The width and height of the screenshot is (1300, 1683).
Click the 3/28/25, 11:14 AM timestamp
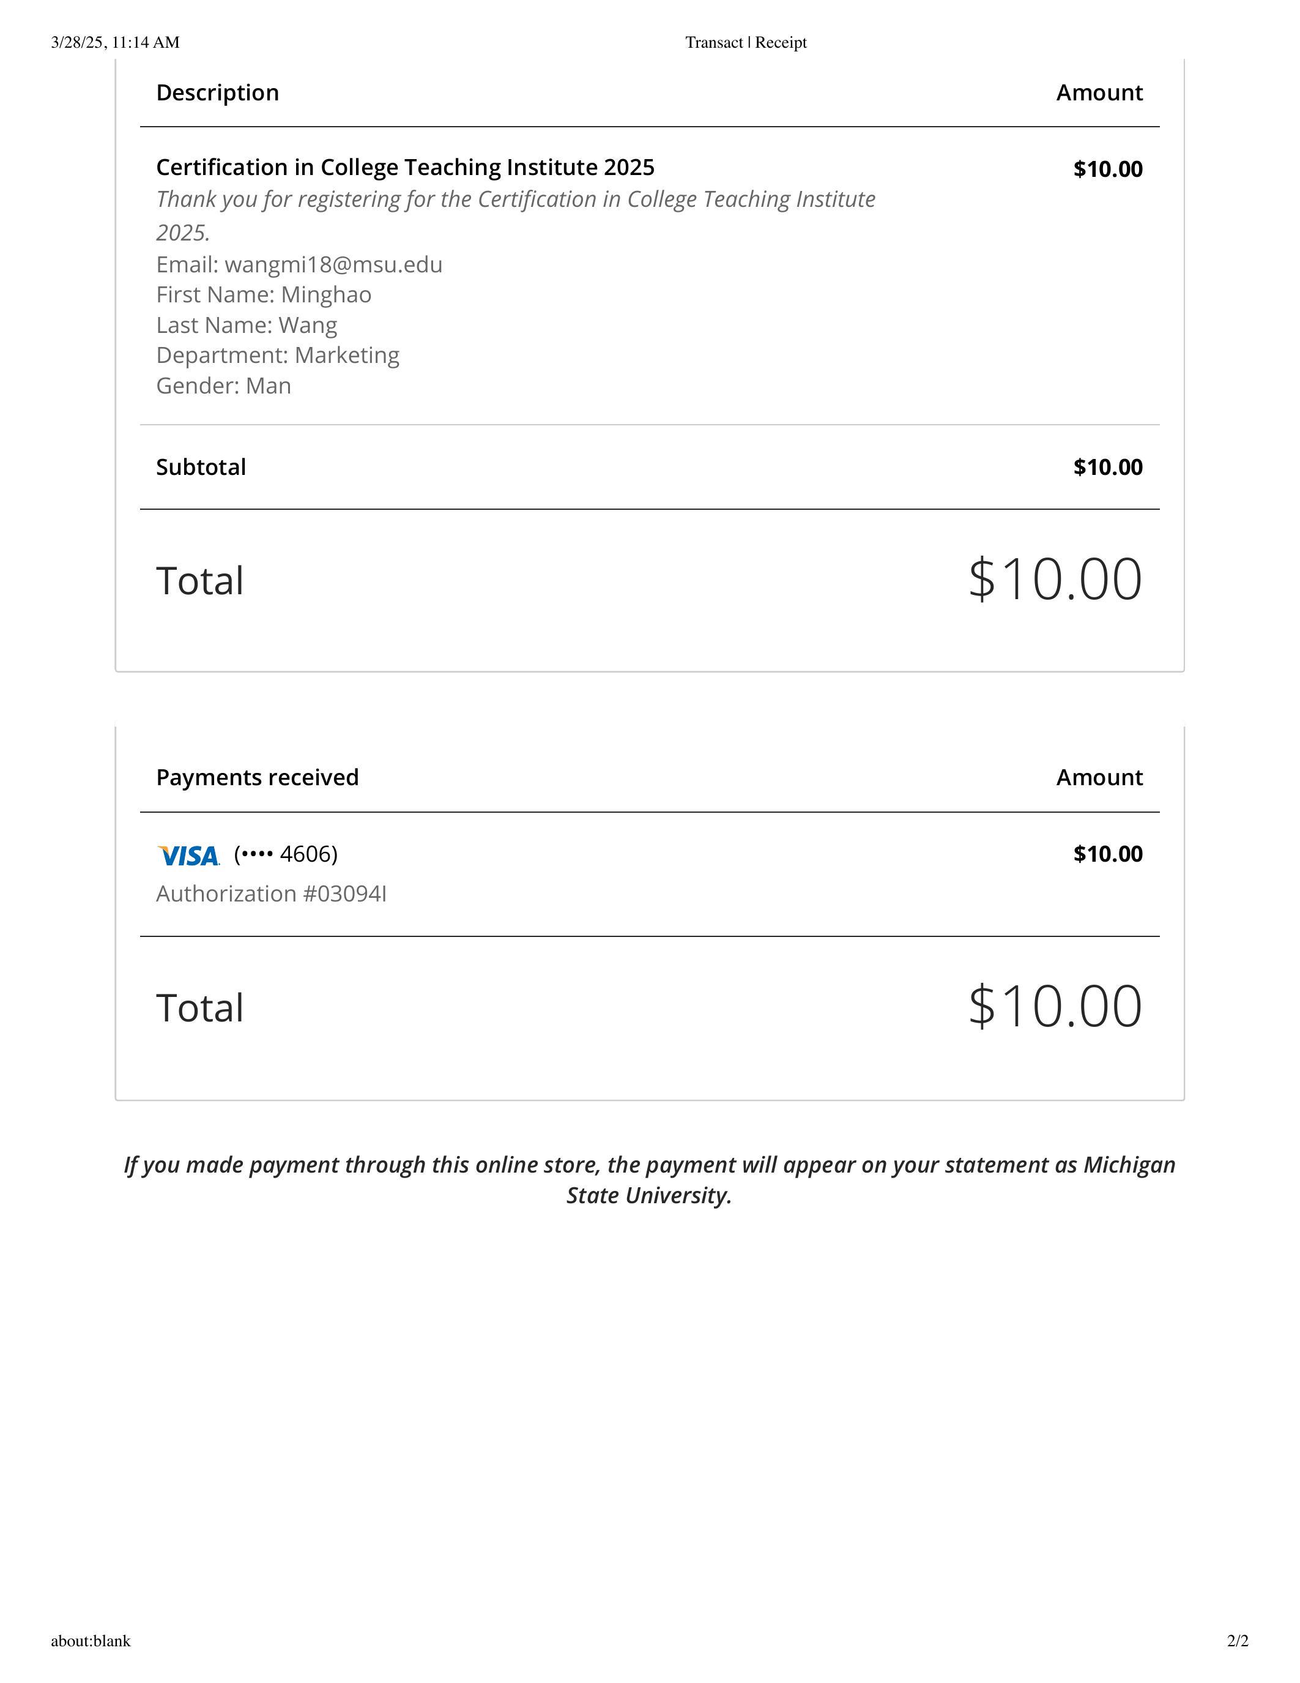coord(116,42)
